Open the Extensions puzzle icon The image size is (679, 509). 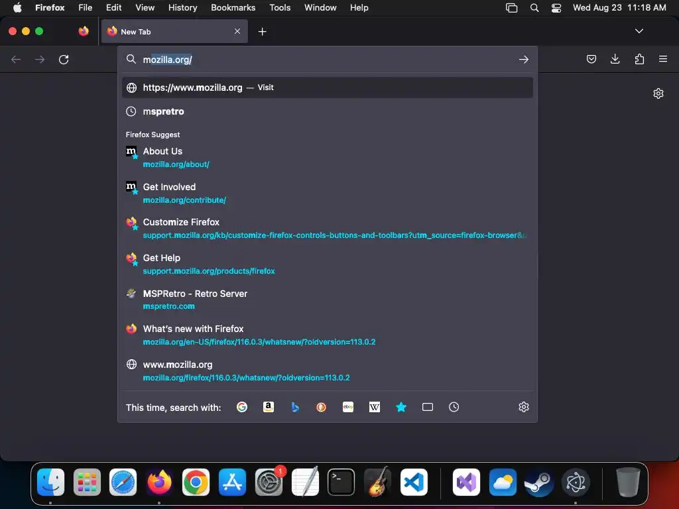pos(639,59)
